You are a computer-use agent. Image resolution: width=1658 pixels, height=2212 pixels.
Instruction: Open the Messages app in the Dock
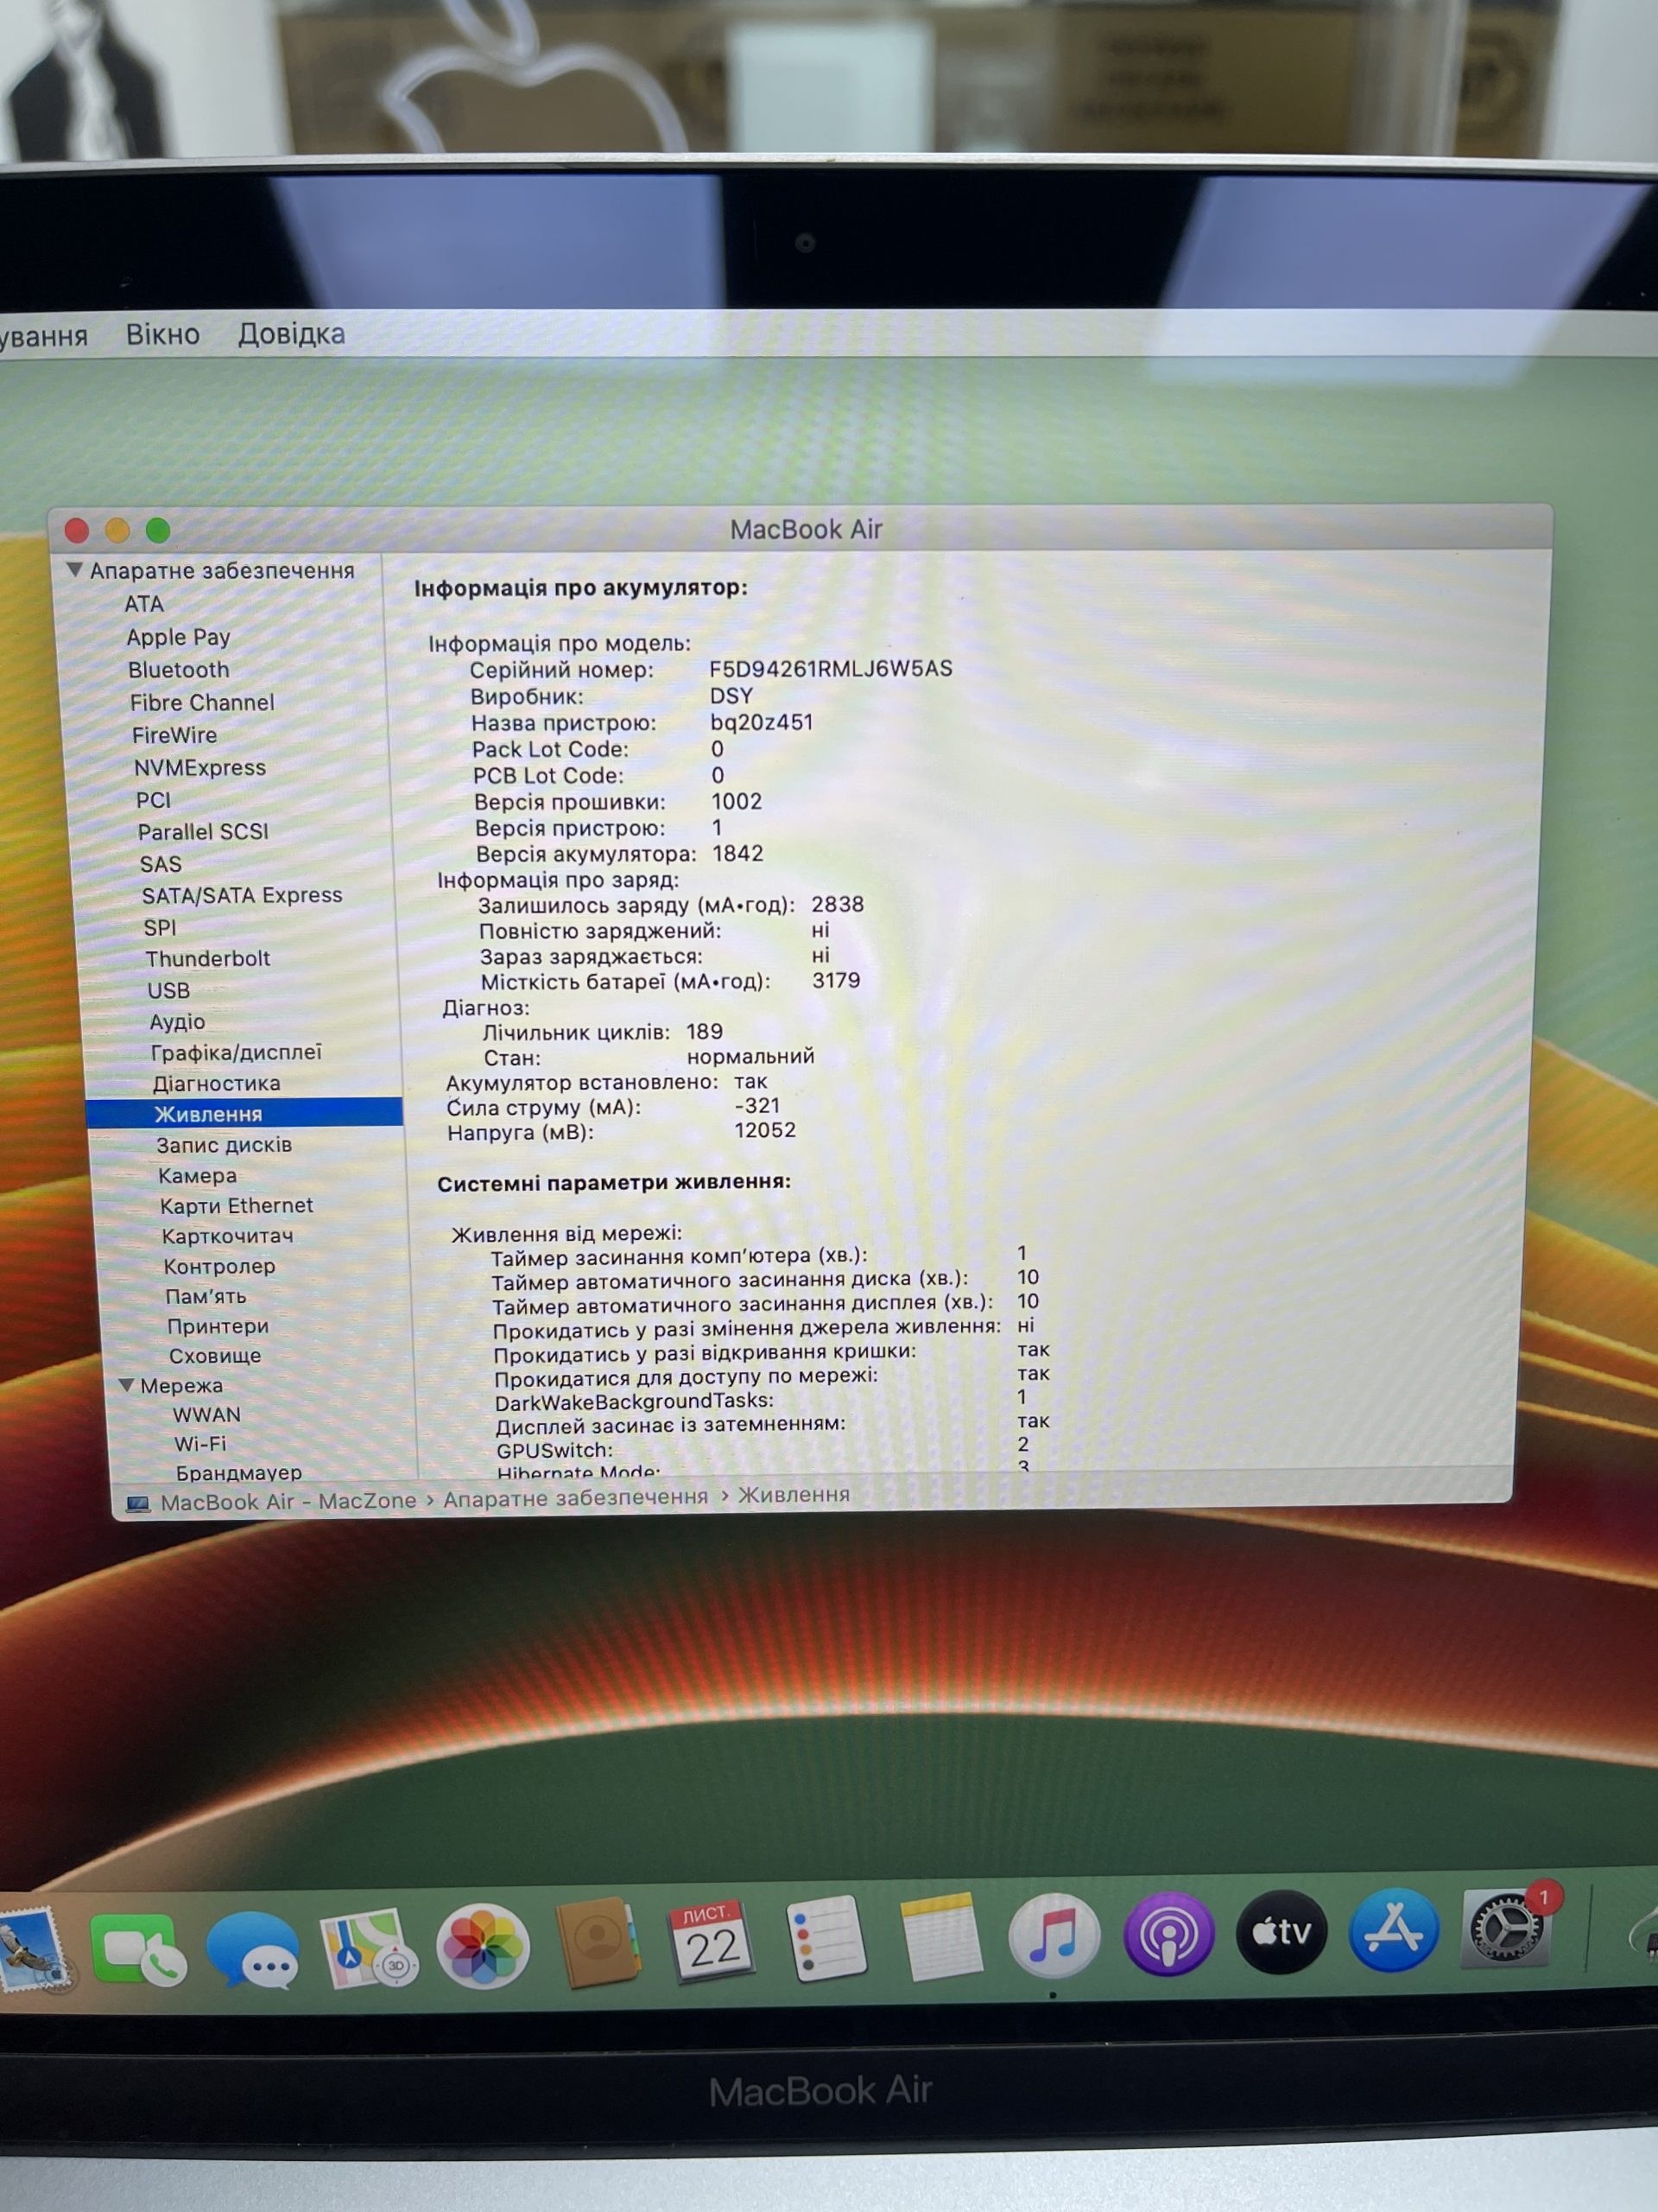click(x=253, y=1949)
